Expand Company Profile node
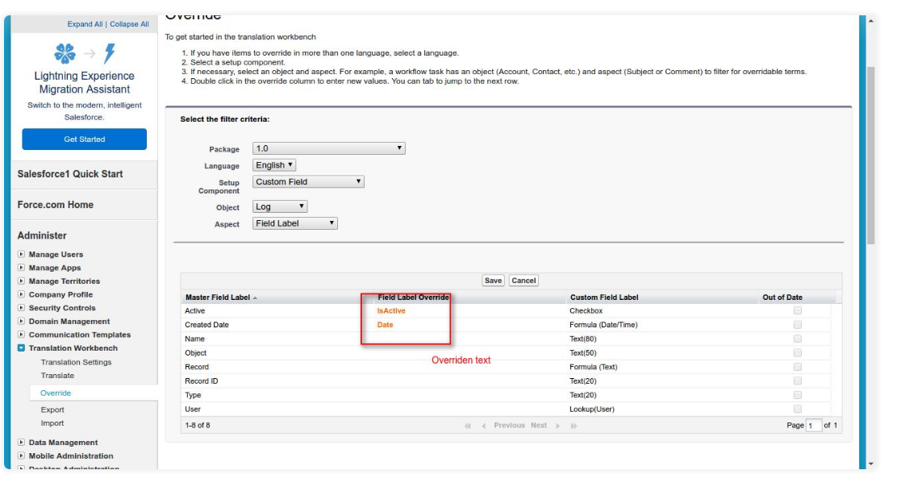Viewport: 901px width, 491px height. tap(21, 294)
